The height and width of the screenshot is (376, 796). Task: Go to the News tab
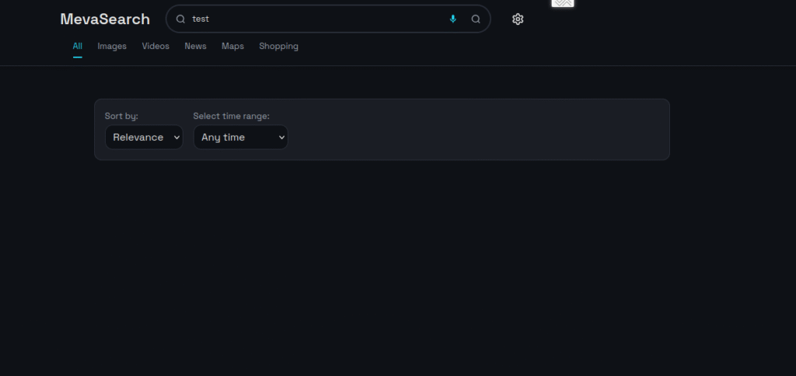point(195,47)
